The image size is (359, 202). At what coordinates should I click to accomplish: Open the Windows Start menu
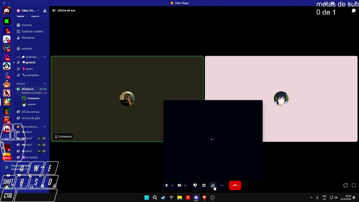point(147,198)
